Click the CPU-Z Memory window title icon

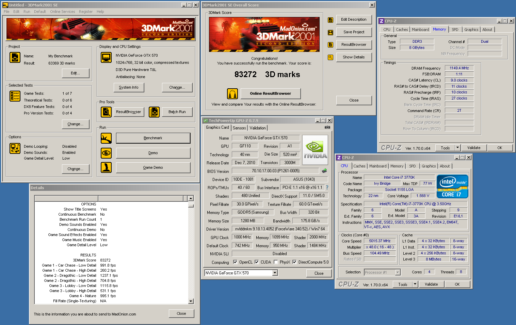pyautogui.click(x=381, y=21)
